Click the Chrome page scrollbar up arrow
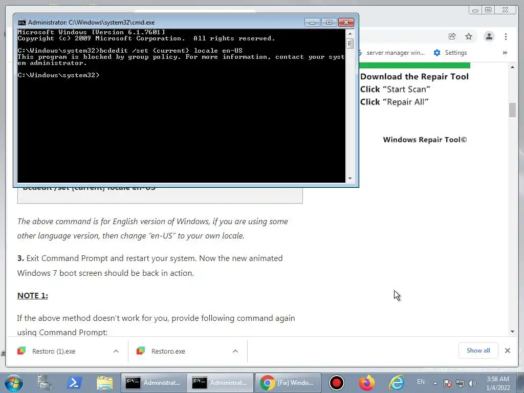The width and height of the screenshot is (524, 393). pos(512,67)
